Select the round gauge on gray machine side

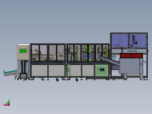141,64
